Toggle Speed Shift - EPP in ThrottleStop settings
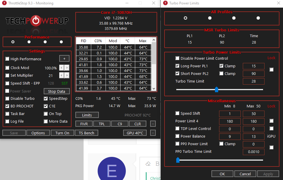The width and height of the screenshot is (283, 180). click(x=7, y=83)
